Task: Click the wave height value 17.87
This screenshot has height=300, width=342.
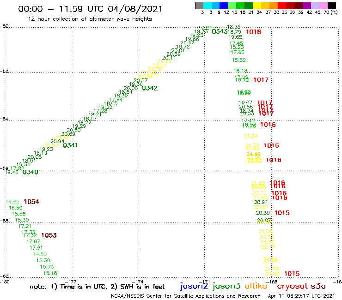Action: pyautogui.click(x=33, y=241)
